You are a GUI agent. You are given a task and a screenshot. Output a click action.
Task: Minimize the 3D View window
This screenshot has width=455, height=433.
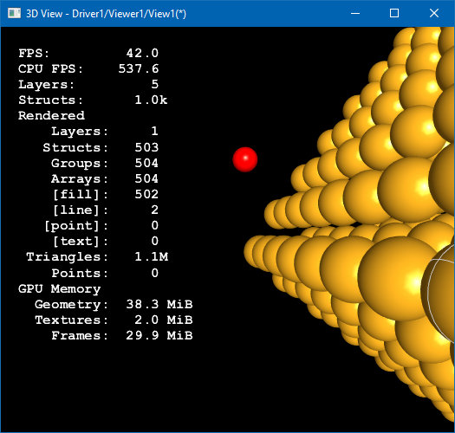pyautogui.click(x=355, y=13)
